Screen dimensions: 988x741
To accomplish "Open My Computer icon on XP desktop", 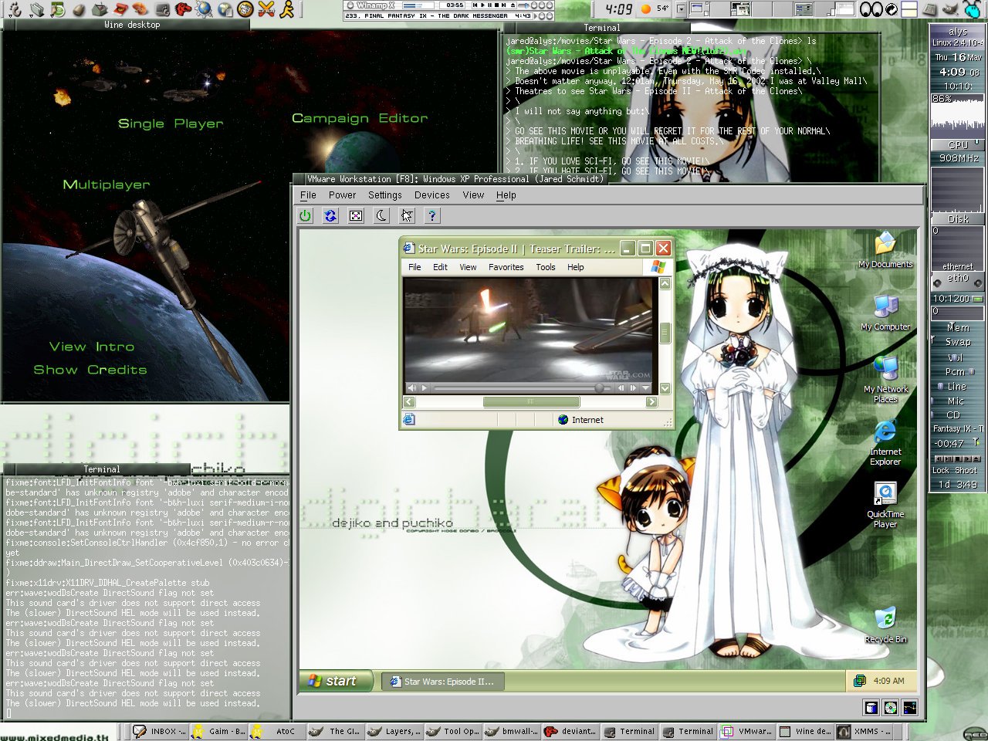I will click(885, 313).
